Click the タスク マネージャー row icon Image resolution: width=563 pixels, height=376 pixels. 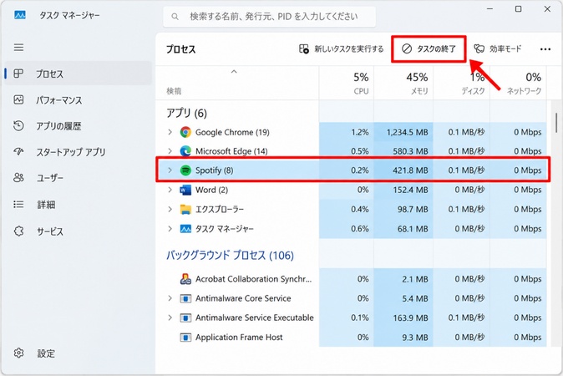pyautogui.click(x=185, y=229)
